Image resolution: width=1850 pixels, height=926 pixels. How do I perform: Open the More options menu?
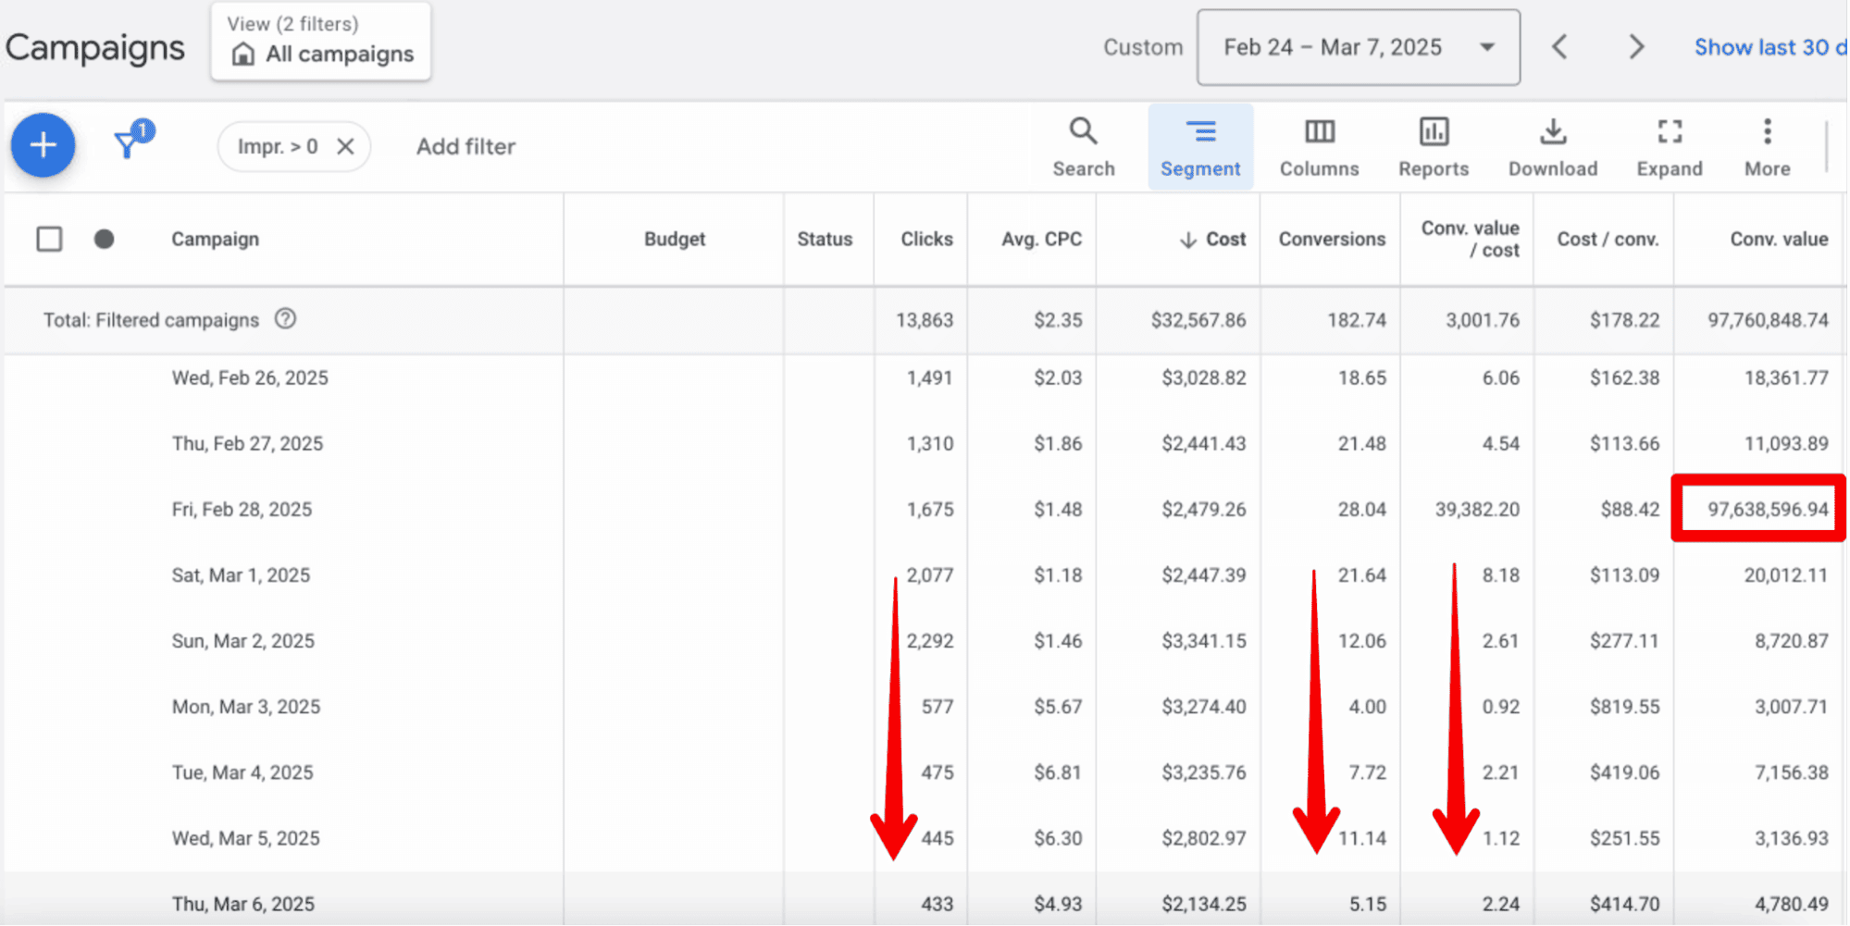pos(1767,147)
